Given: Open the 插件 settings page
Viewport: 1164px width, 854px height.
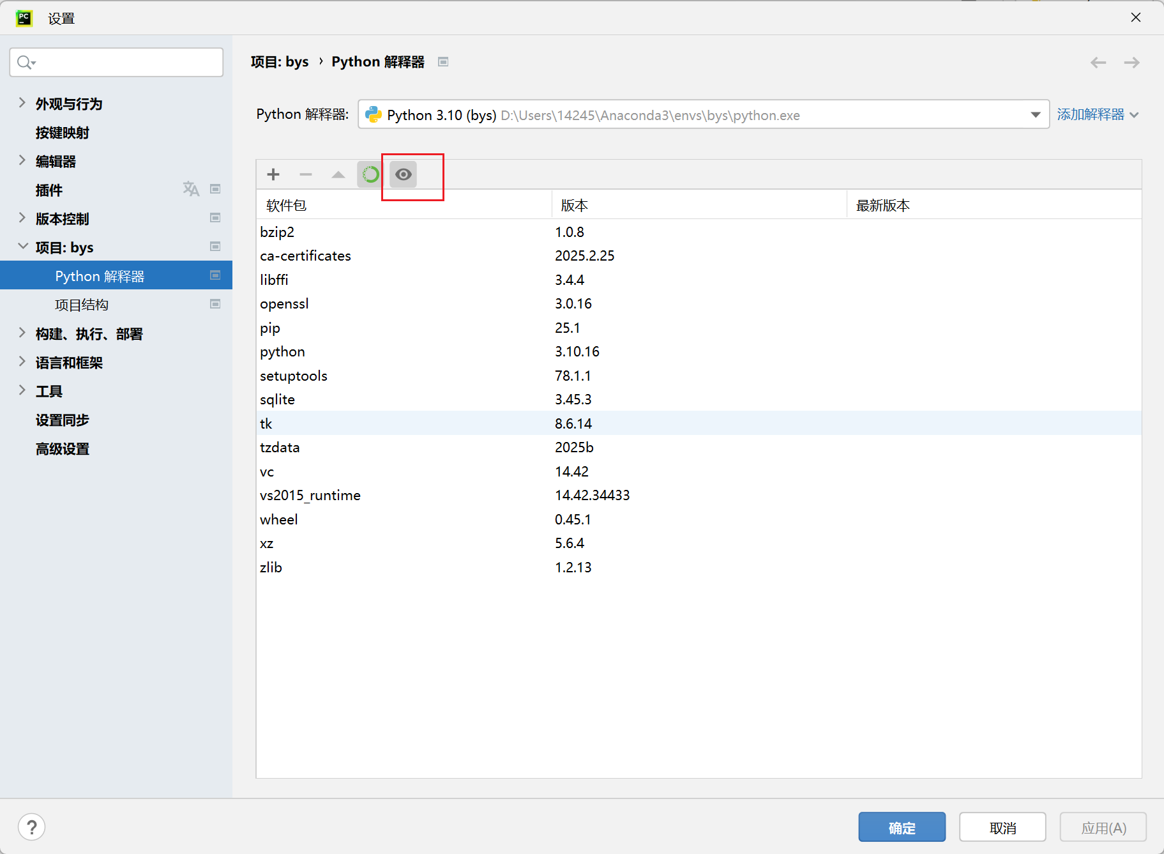Looking at the screenshot, I should 49,190.
